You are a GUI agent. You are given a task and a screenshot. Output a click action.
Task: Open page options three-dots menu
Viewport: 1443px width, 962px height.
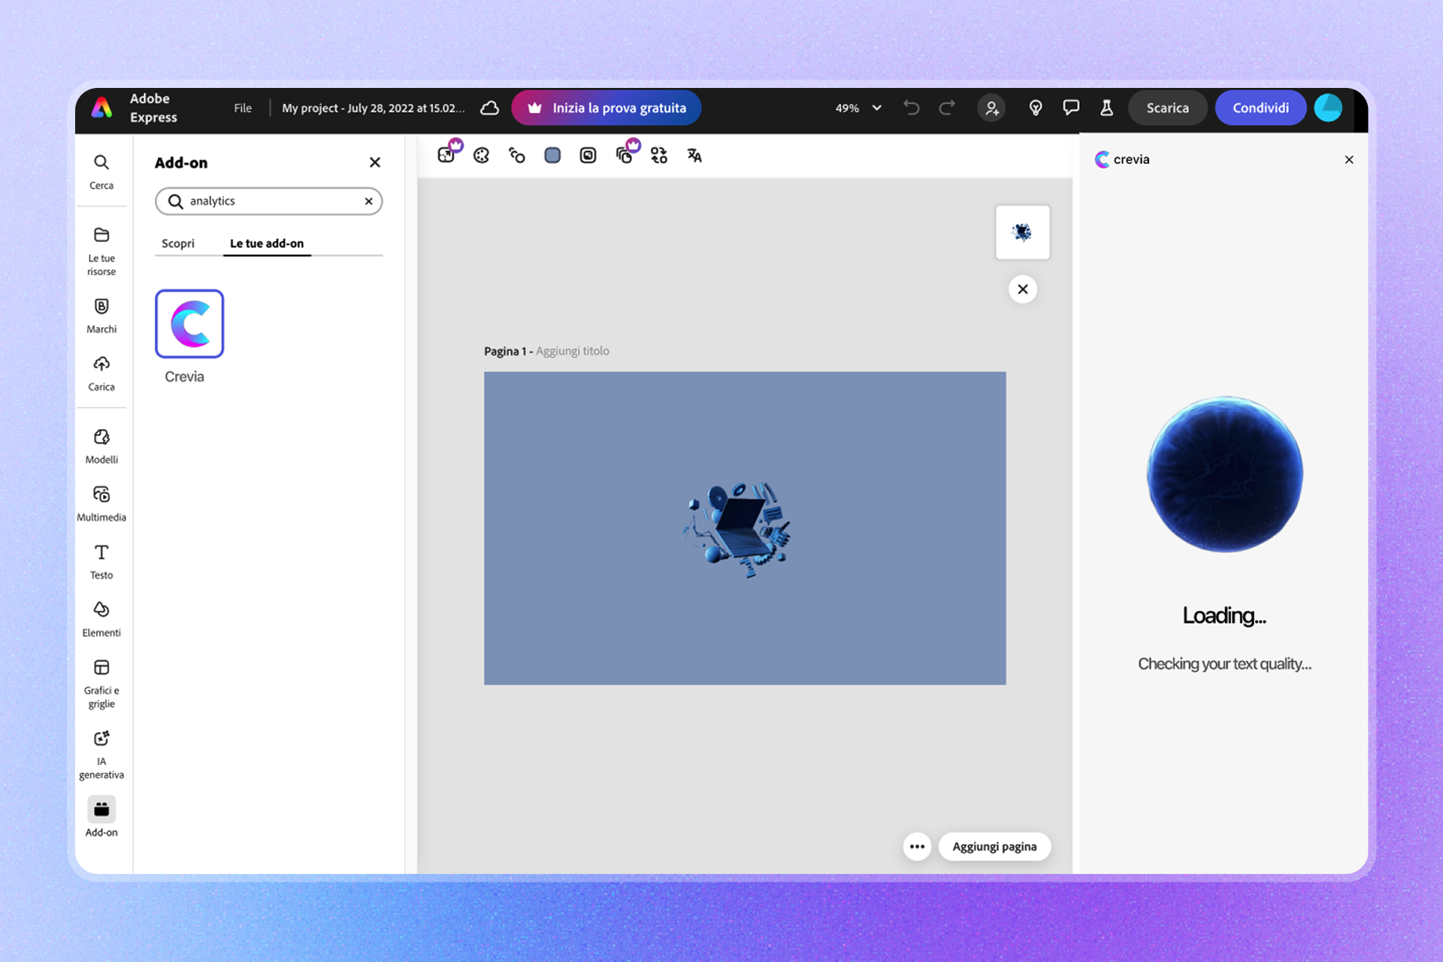[916, 846]
